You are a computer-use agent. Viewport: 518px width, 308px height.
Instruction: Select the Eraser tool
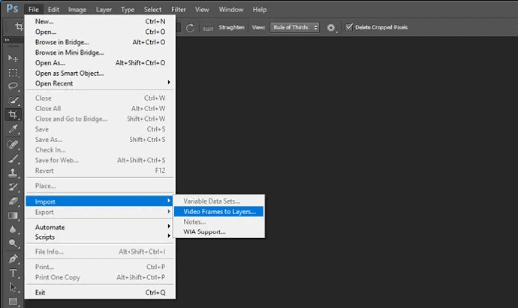pos(13,201)
